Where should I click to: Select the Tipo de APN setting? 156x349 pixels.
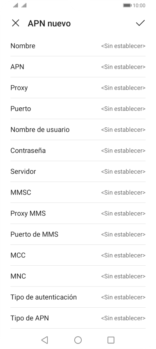[x=78, y=318]
